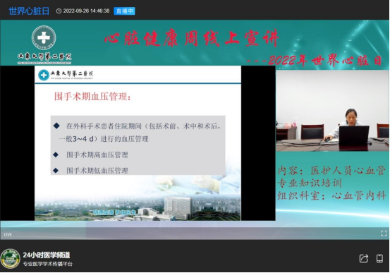The image size is (390, 273).
Task: Click the 直播中 live status badge
Action: tap(124, 11)
